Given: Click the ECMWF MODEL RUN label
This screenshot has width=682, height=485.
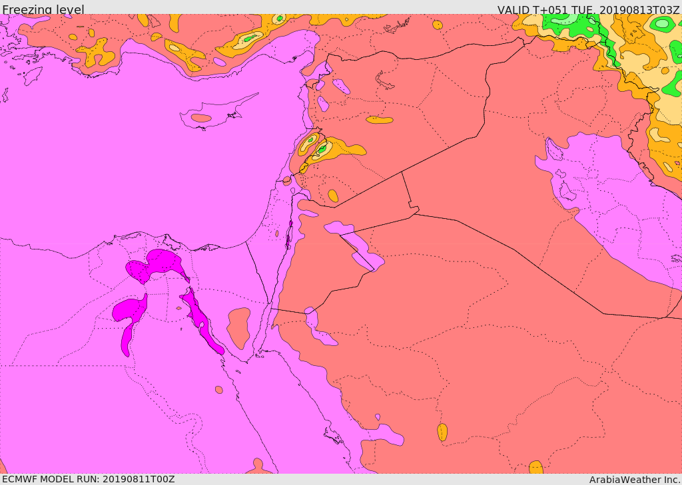Looking at the screenshot, I should pyautogui.click(x=87, y=479).
